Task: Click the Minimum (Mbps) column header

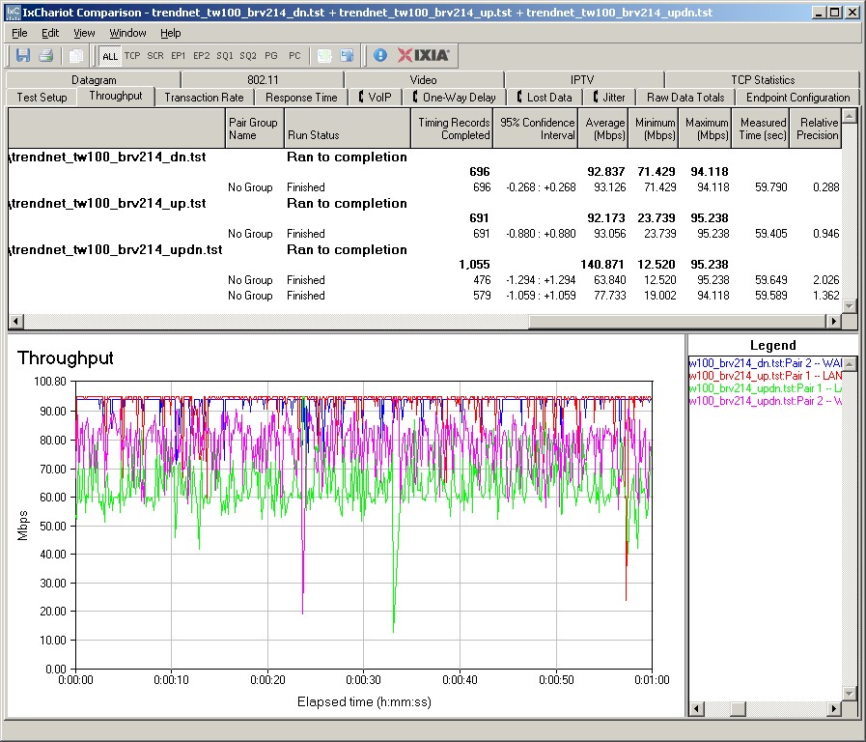Action: click(x=654, y=128)
